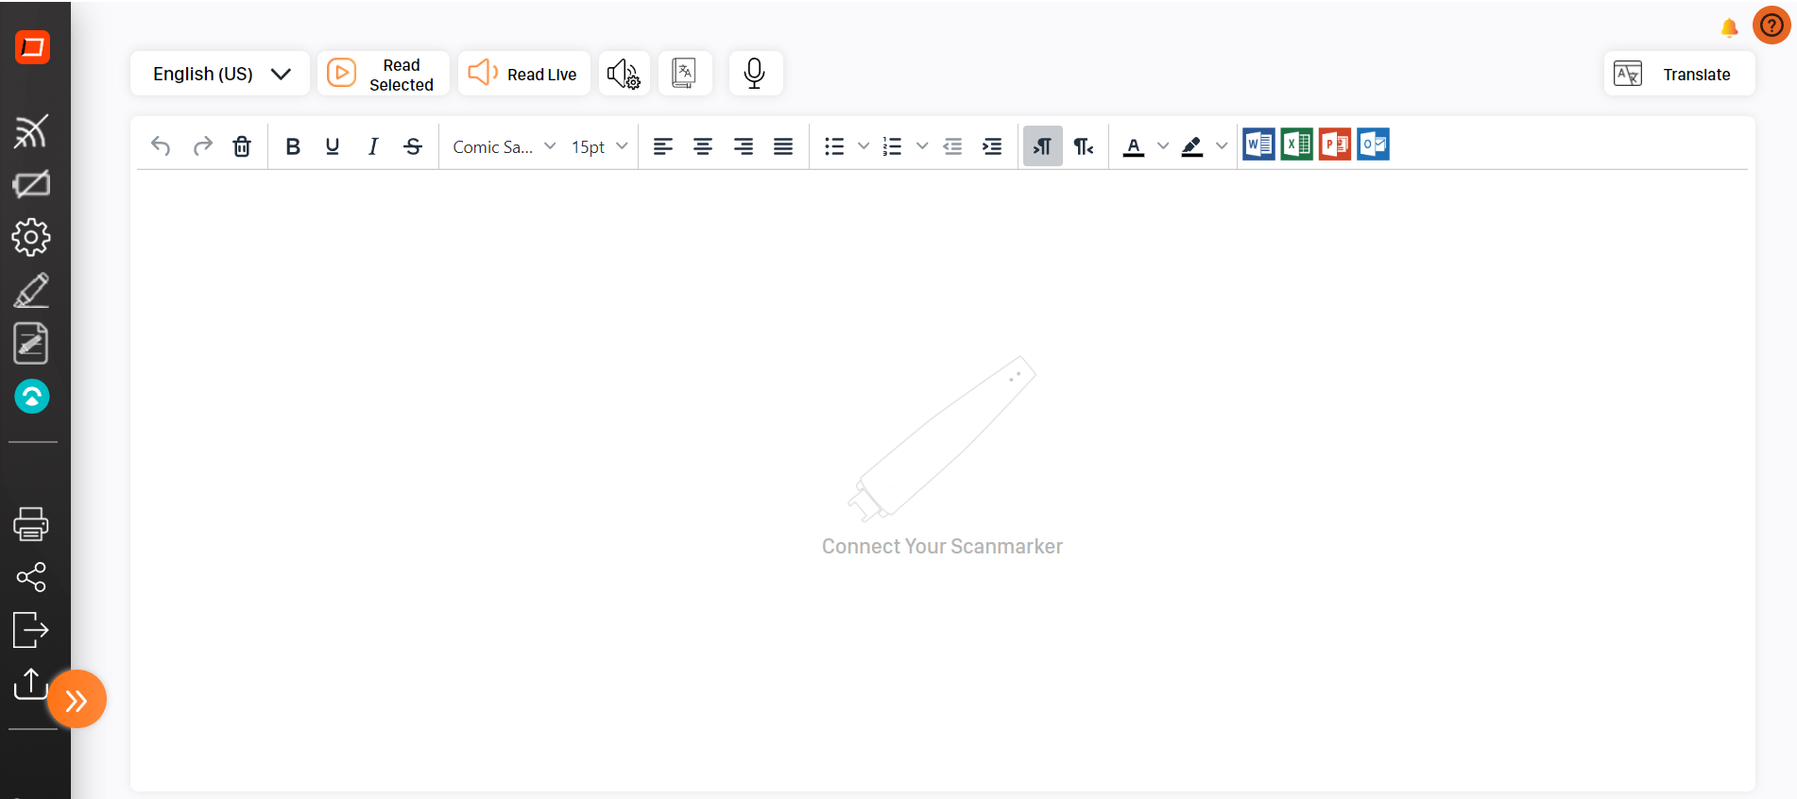Image resolution: width=1797 pixels, height=799 pixels.
Task: Click the share icon in sidebar
Action: click(x=31, y=577)
